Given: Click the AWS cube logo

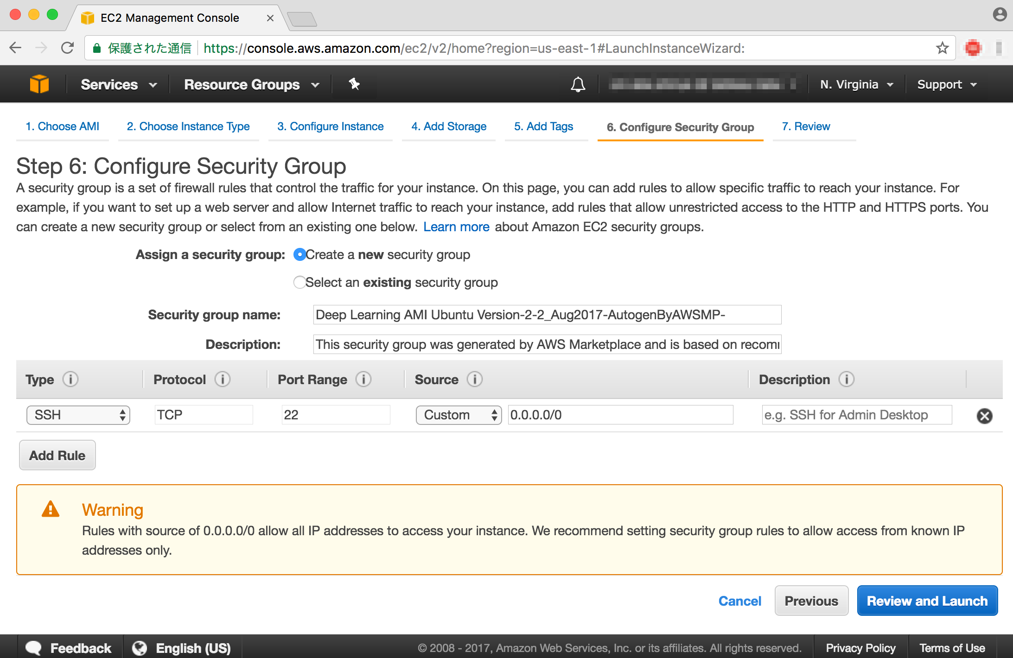Looking at the screenshot, I should [39, 84].
